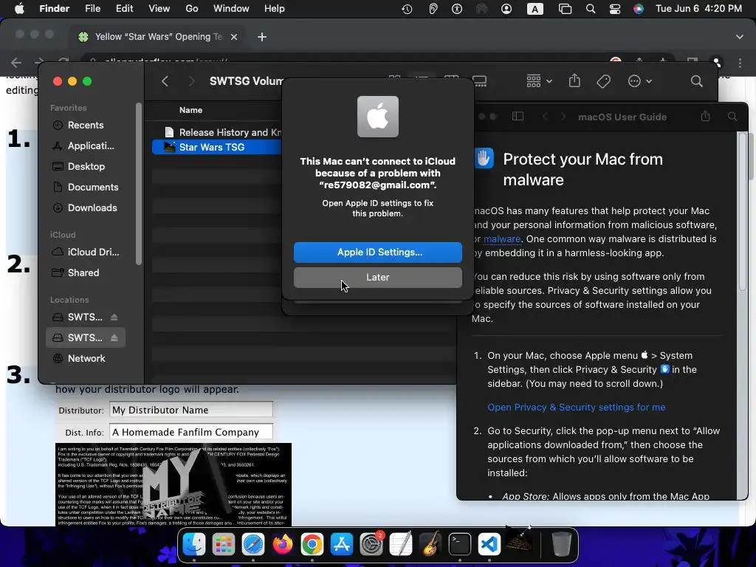The width and height of the screenshot is (756, 567).
Task: Eject the first SWTS volume
Action: click(114, 317)
